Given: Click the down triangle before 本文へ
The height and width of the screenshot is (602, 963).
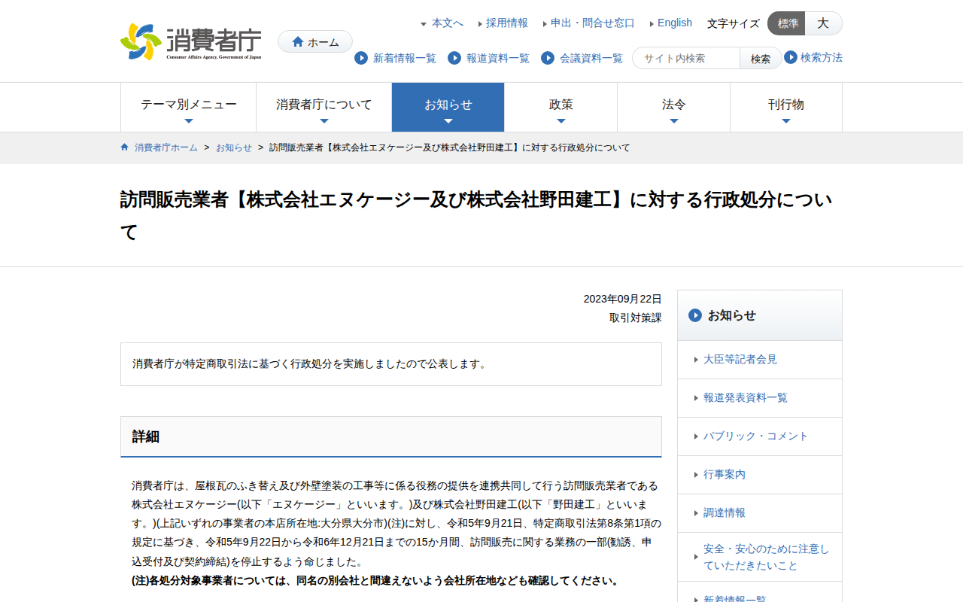Looking at the screenshot, I should pos(424,24).
